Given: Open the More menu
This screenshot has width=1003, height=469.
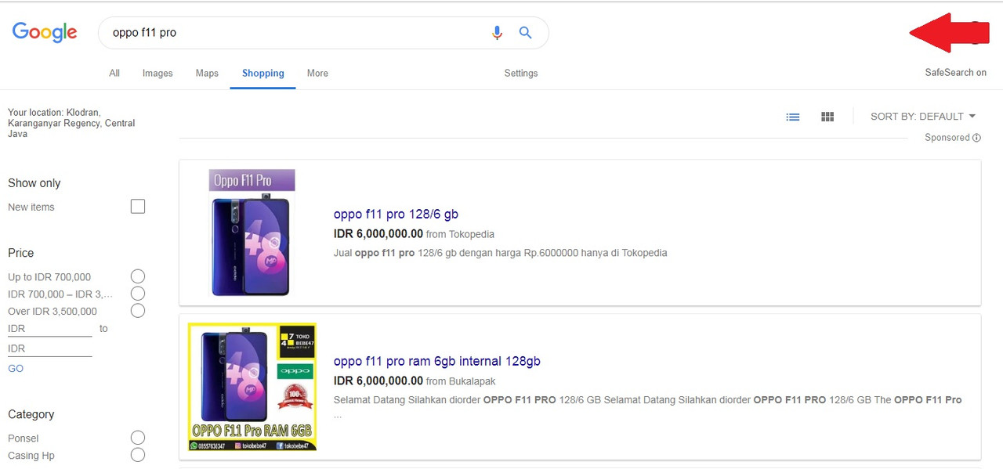Looking at the screenshot, I should tap(317, 73).
